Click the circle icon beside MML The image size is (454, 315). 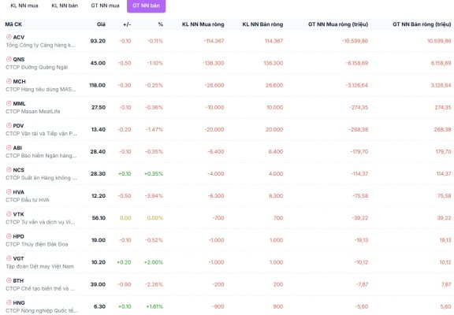(x=9, y=103)
